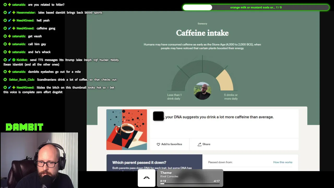Click the blue badge on the 'caffeine gang' message
The height and width of the screenshot is (188, 334).
(x=9, y=28)
